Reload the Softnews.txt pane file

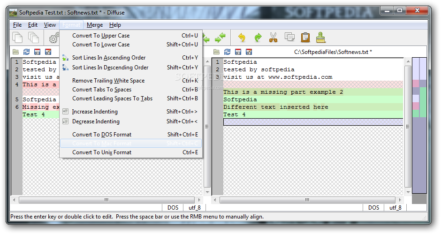227,52
